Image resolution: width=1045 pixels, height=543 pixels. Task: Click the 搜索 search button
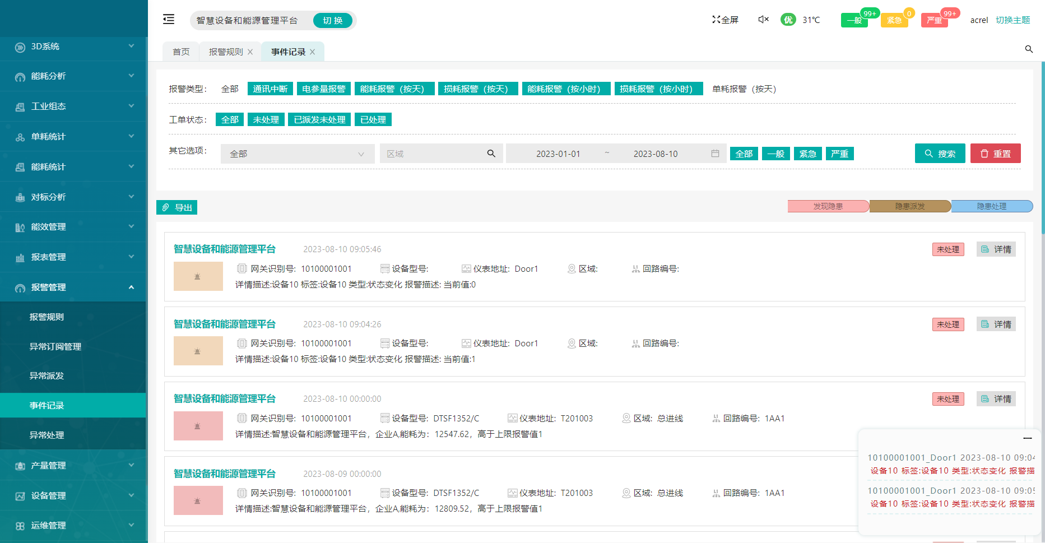940,154
